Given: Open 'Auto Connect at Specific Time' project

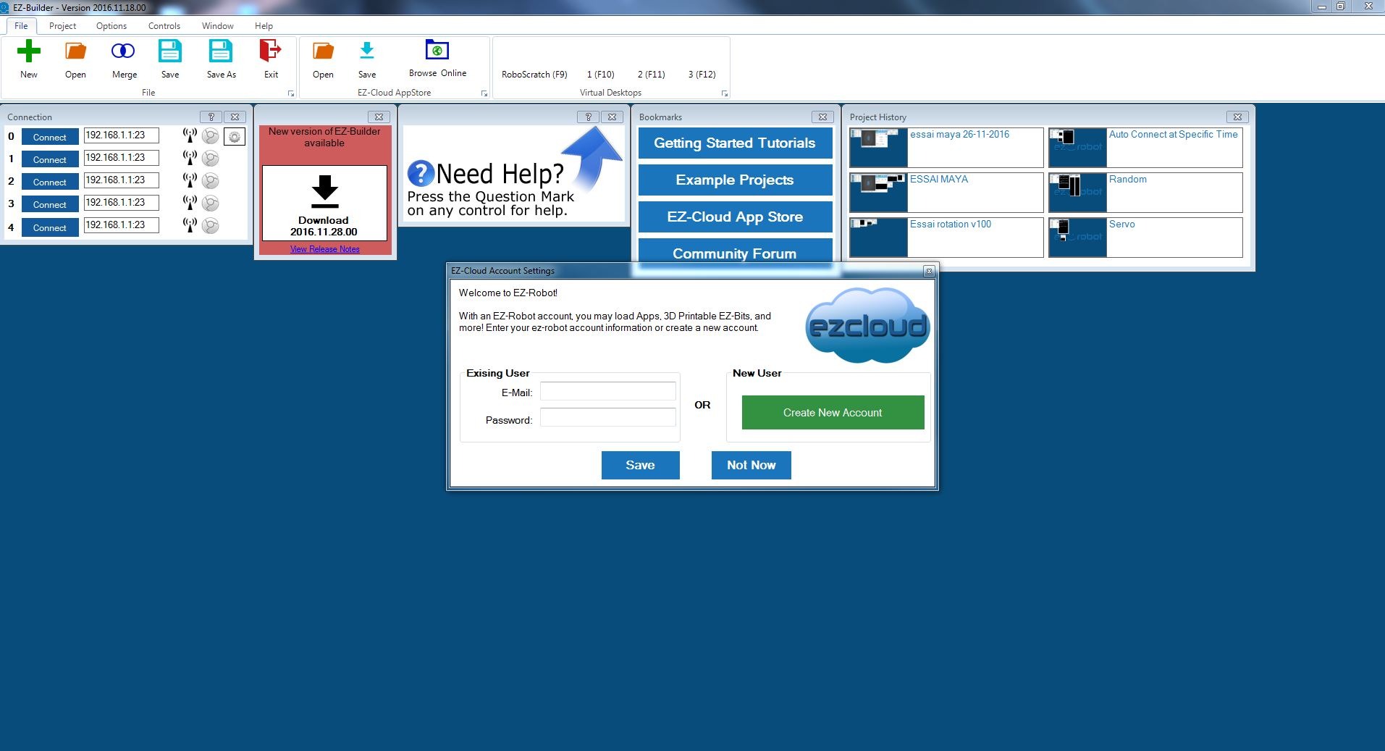Looking at the screenshot, I should point(1145,148).
